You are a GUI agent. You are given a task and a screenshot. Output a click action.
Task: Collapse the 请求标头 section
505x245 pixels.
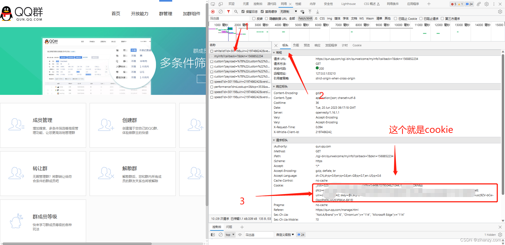(x=274, y=140)
